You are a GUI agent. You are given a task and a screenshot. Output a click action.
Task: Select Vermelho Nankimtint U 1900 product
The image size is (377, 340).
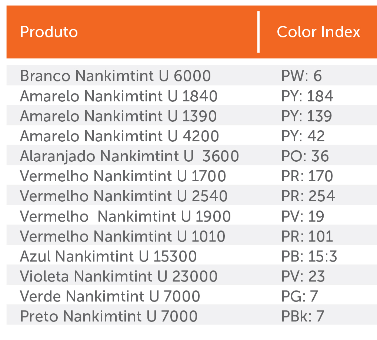pyautogui.click(x=125, y=216)
